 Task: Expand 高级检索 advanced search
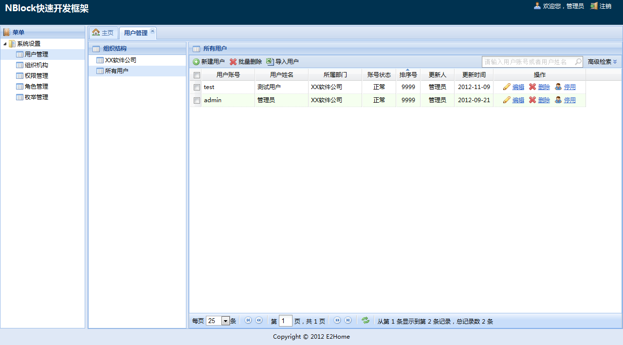coord(602,62)
